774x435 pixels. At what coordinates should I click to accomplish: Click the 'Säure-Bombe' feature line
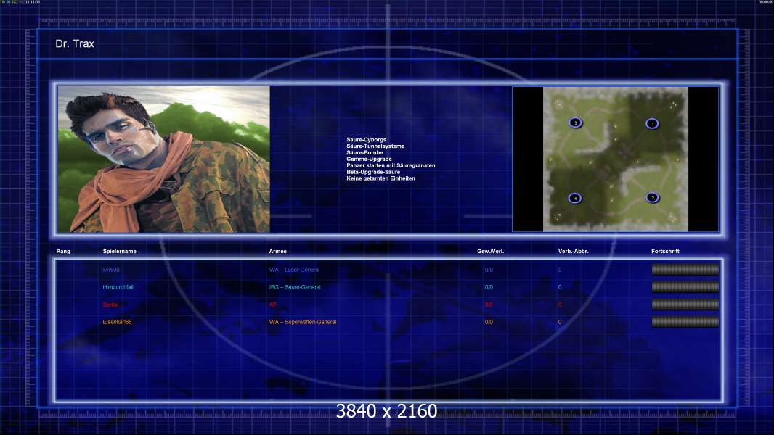(x=364, y=153)
